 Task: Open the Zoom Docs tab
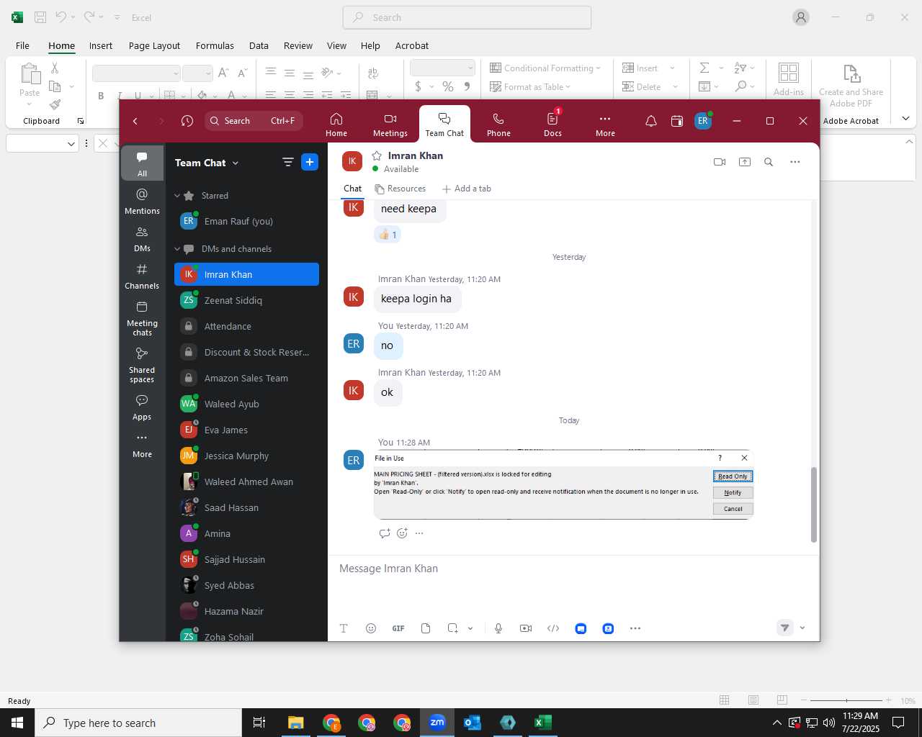tap(552, 124)
